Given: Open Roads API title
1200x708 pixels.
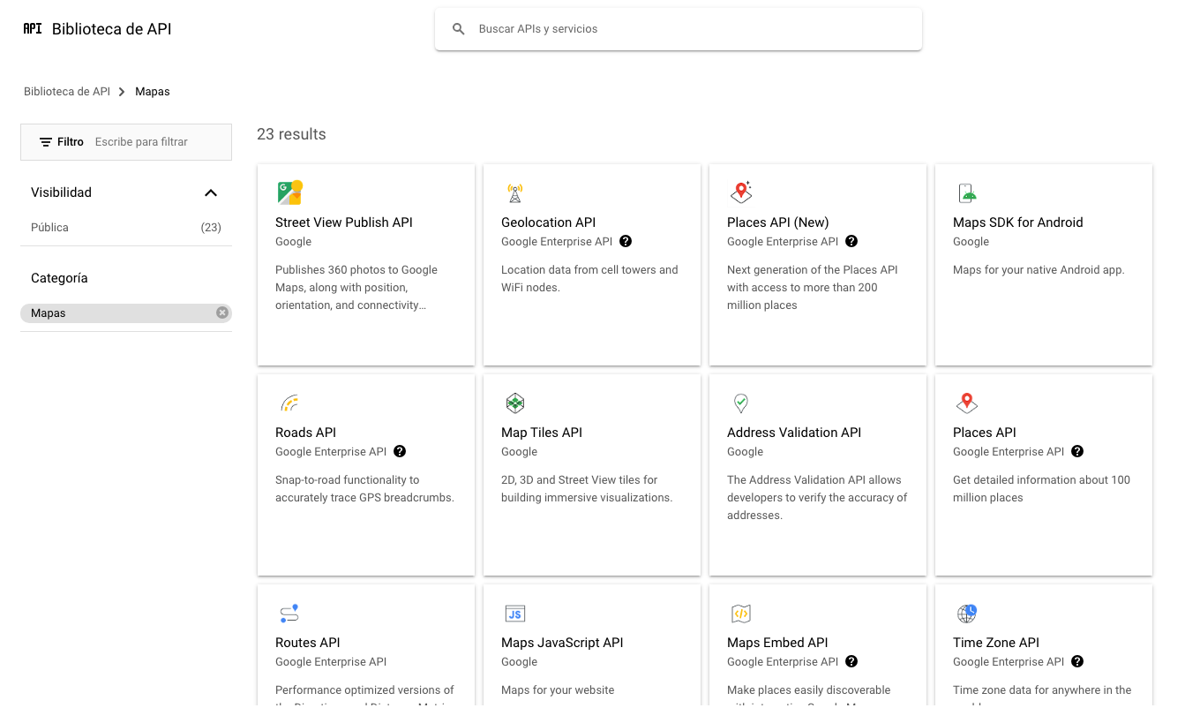Looking at the screenshot, I should coord(305,433).
